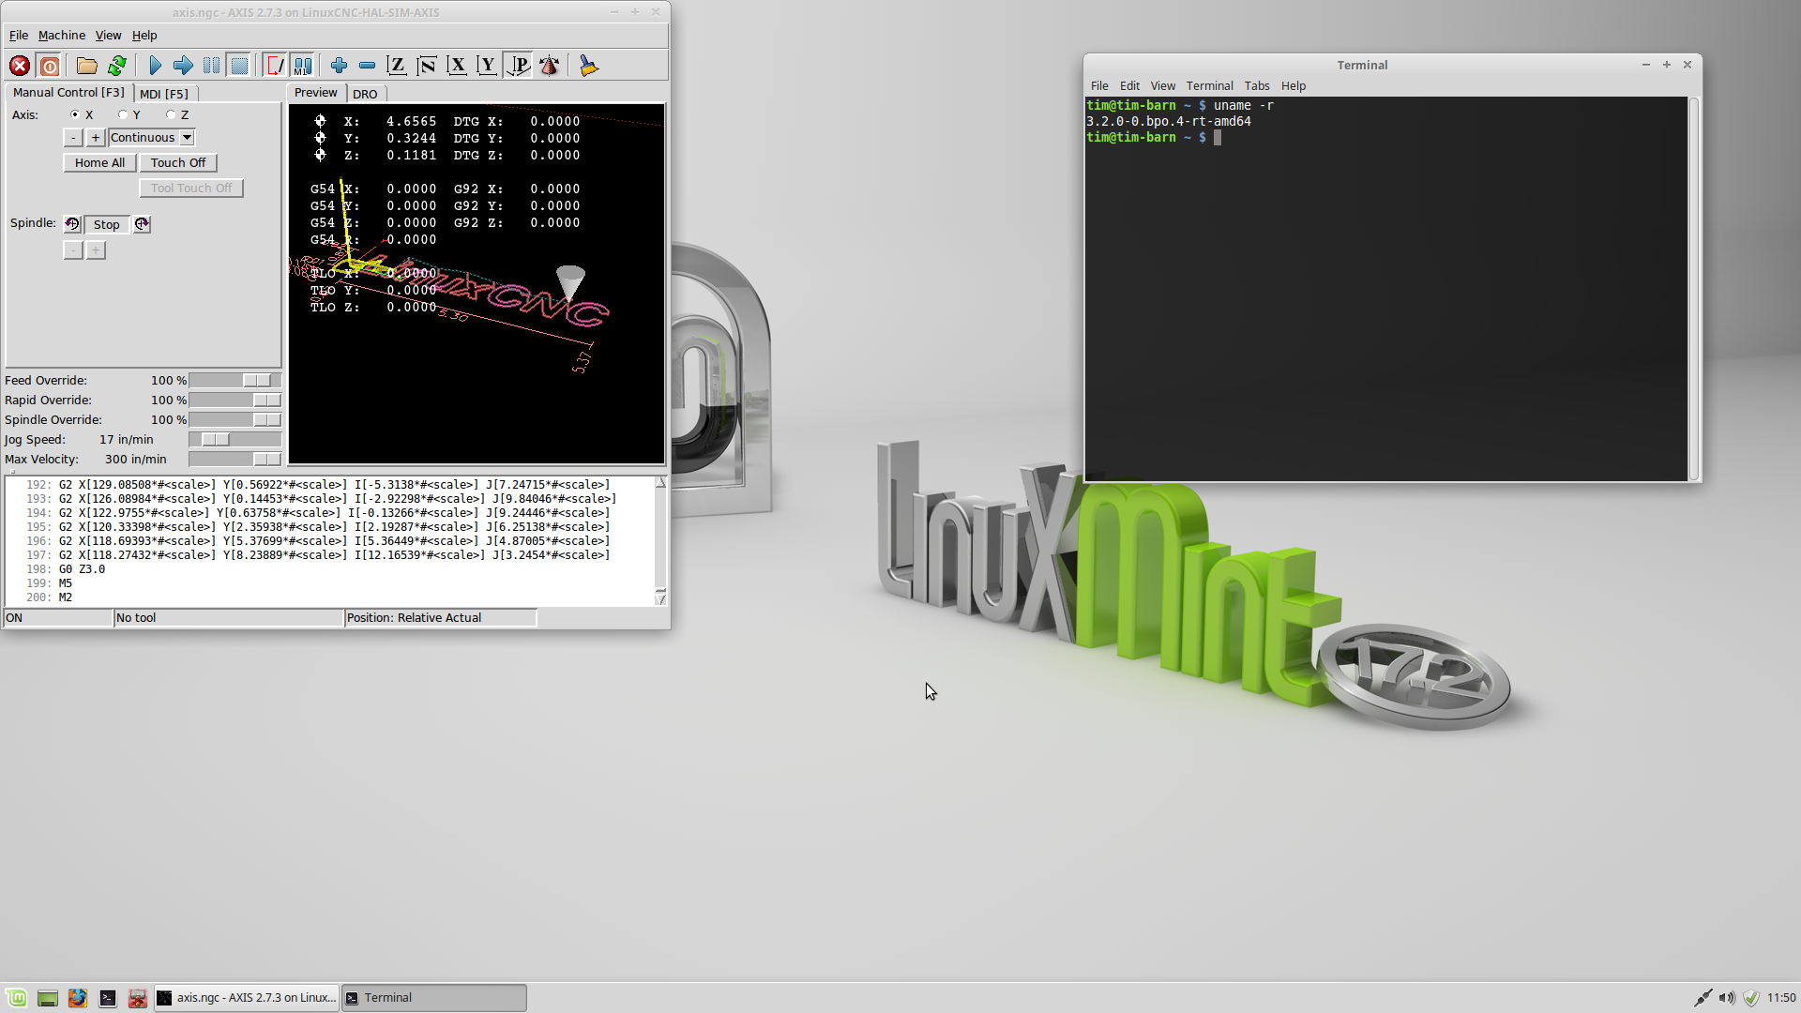Image resolution: width=1801 pixels, height=1013 pixels.
Task: Open a G-code file with the folder icon
Action: point(87,66)
